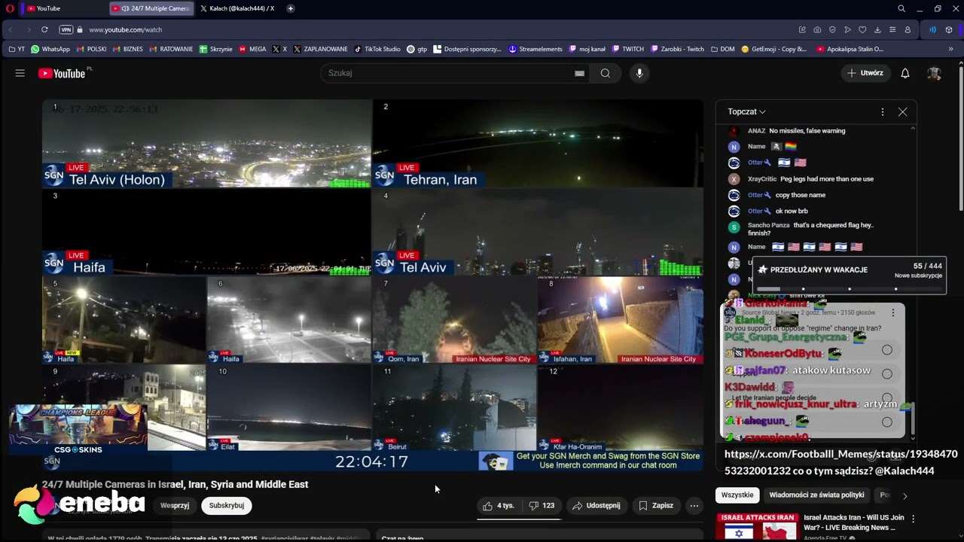Show more filter chips with the arrow
The height and width of the screenshot is (542, 964).
(905, 495)
